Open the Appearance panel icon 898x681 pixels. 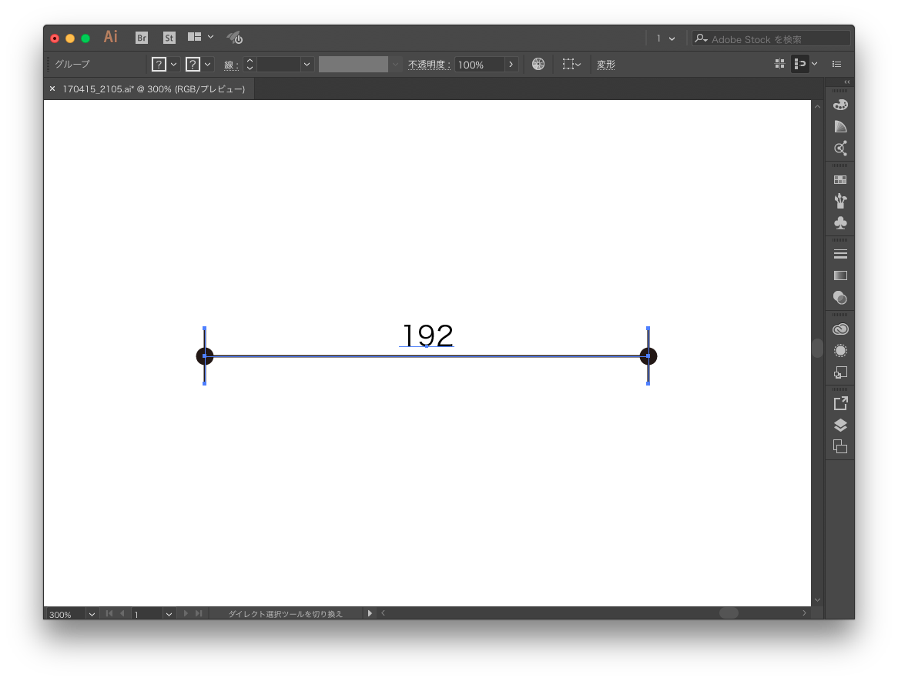(x=840, y=351)
